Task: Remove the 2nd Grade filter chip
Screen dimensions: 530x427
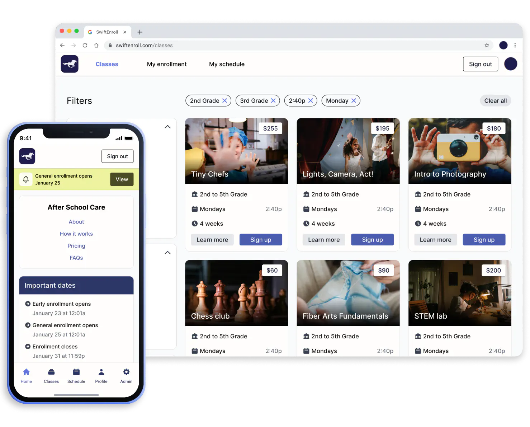Action: pos(225,101)
